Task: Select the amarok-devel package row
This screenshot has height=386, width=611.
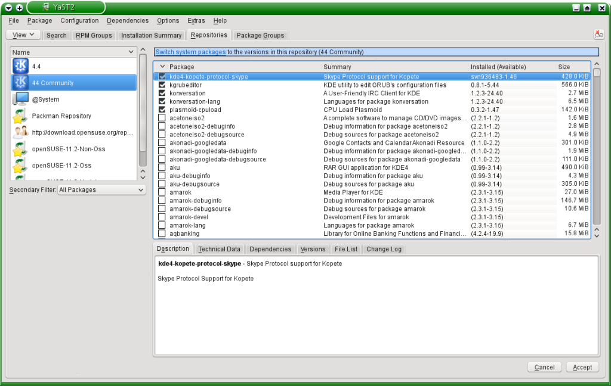Action: [x=372, y=217]
